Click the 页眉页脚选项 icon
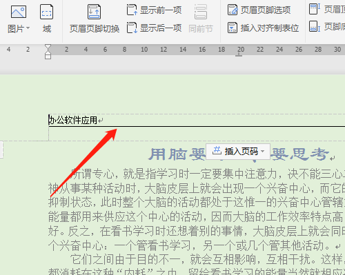This screenshot has width=345, height=275. click(233, 10)
